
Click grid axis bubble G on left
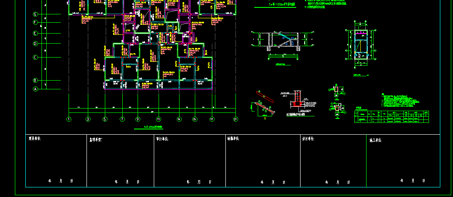coord(35,14)
